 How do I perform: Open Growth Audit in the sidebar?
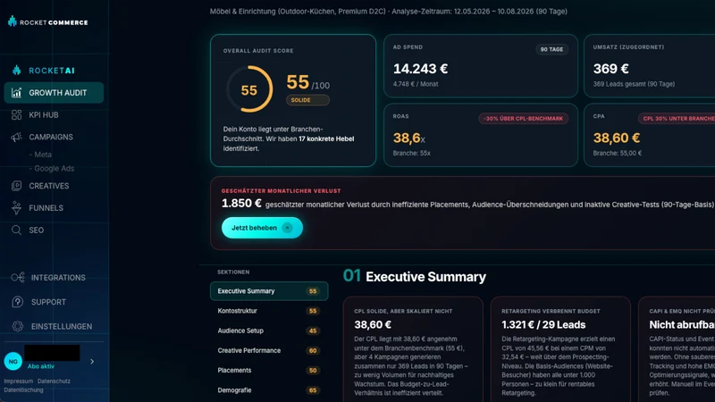pos(54,93)
